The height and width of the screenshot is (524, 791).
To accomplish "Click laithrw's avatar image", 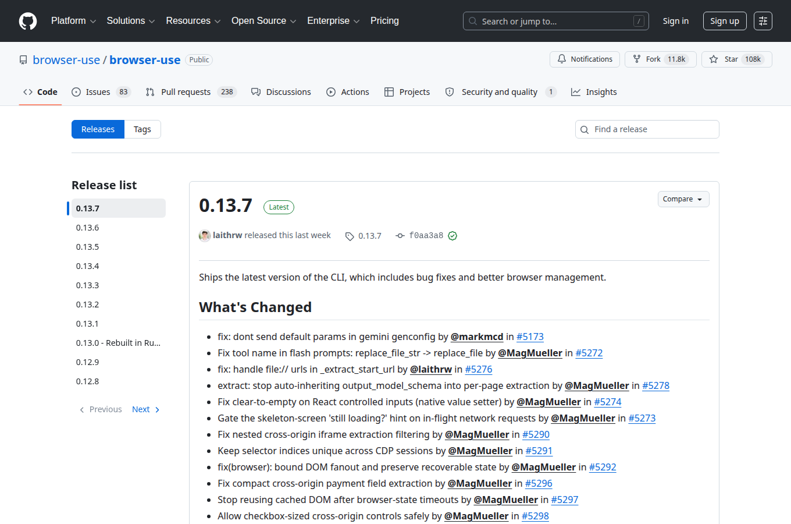I will coord(205,236).
